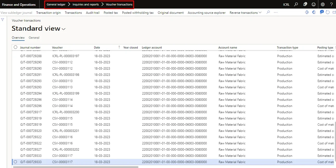Screen dimensions: 336x168
Task: Click Account name column header
Action: (228, 48)
